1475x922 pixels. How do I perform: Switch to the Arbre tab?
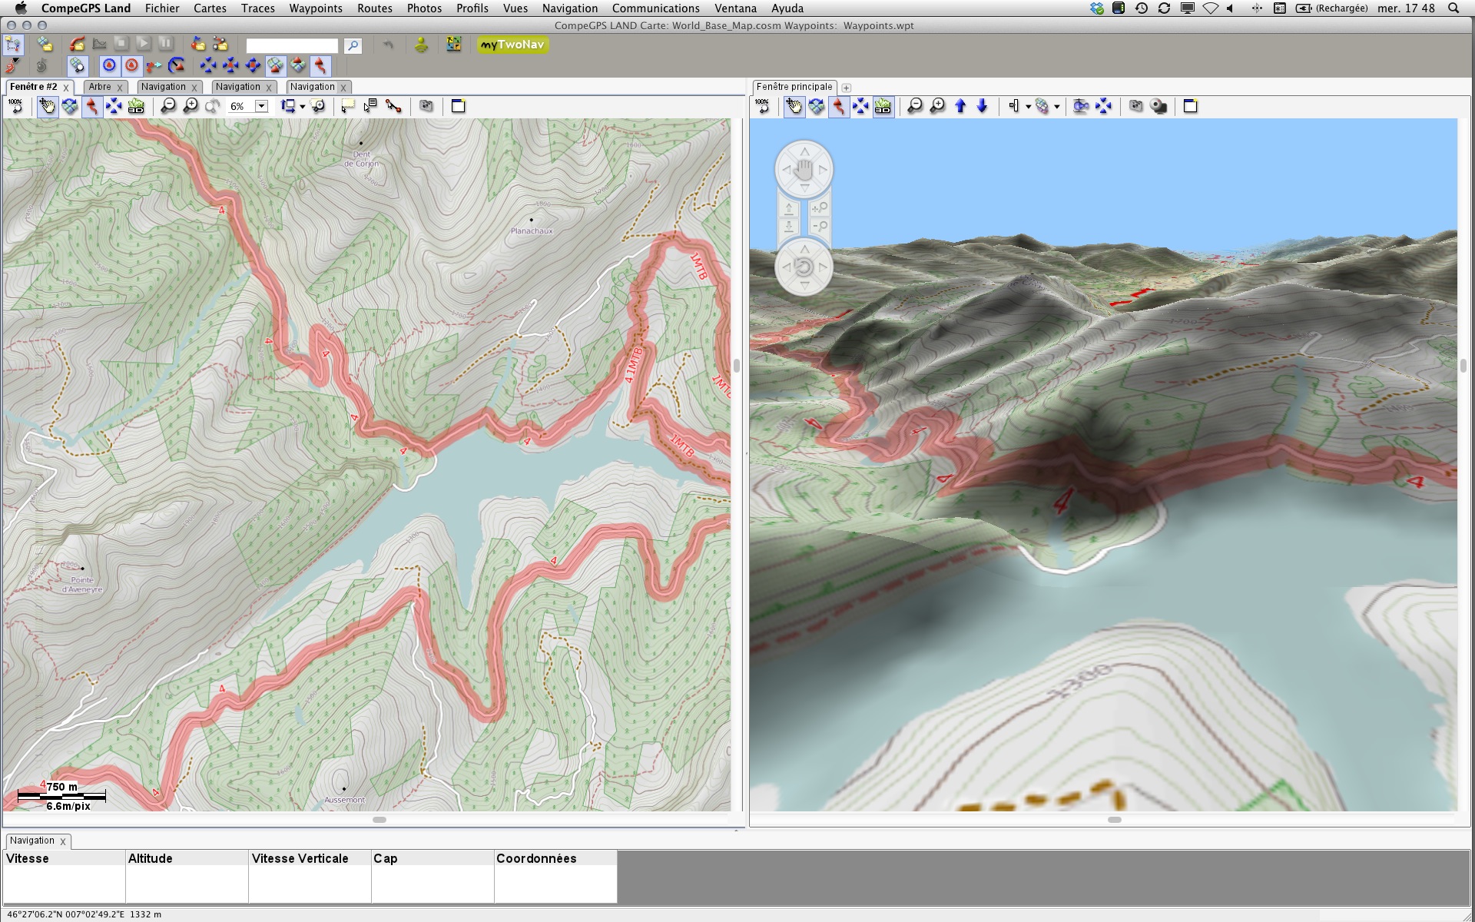point(100,87)
